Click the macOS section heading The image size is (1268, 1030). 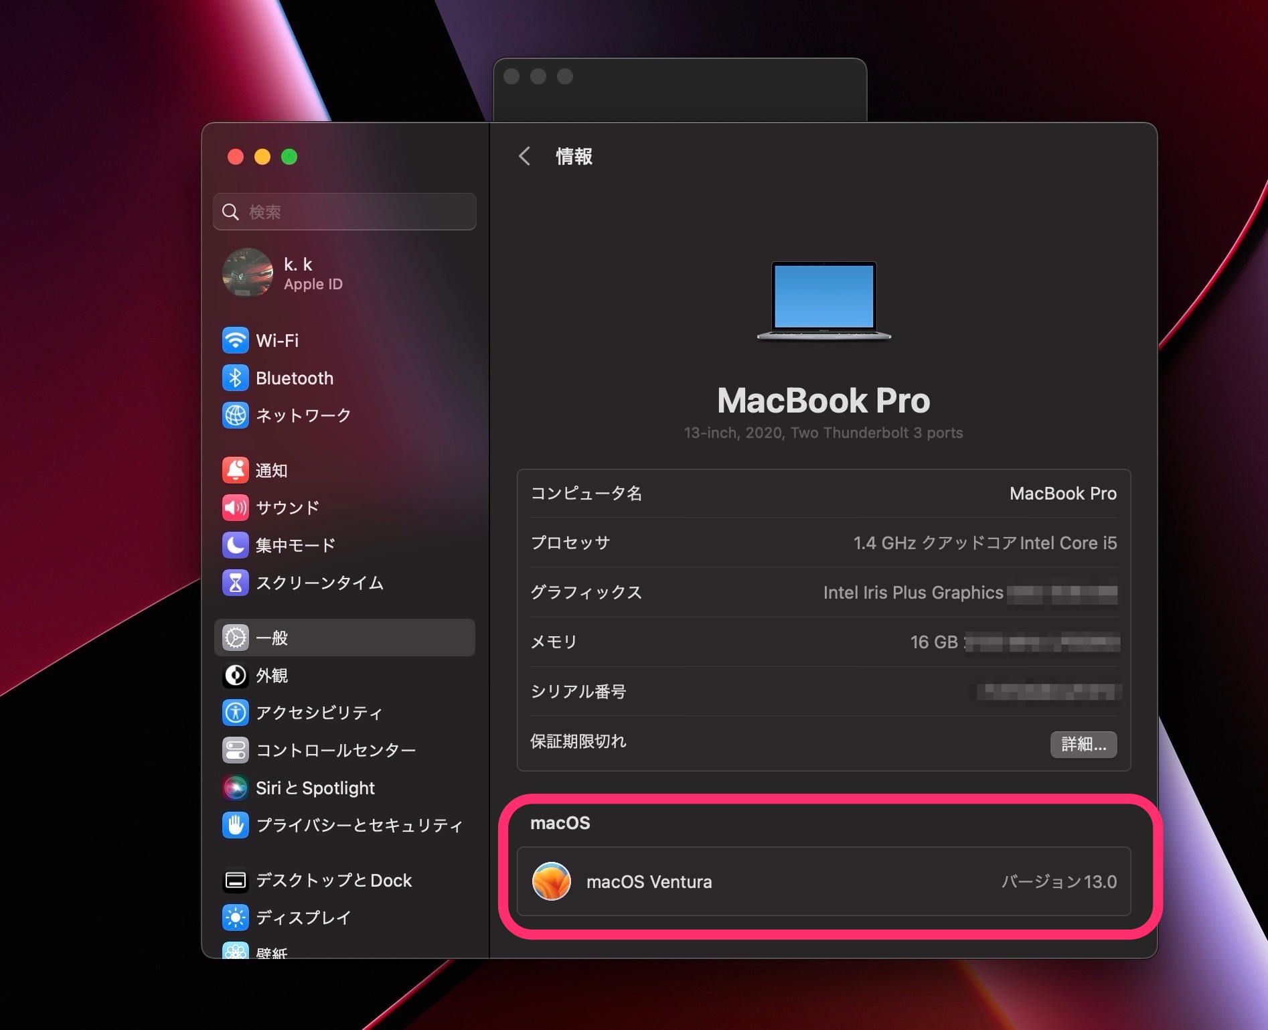[560, 823]
